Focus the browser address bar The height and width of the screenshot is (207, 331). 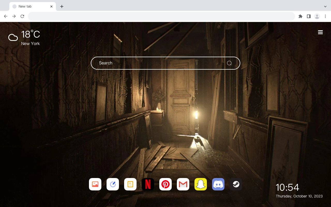161,16
